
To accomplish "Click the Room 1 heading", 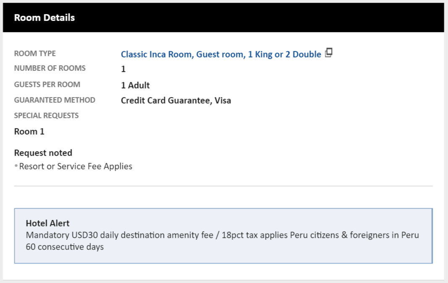I will tap(29, 132).
